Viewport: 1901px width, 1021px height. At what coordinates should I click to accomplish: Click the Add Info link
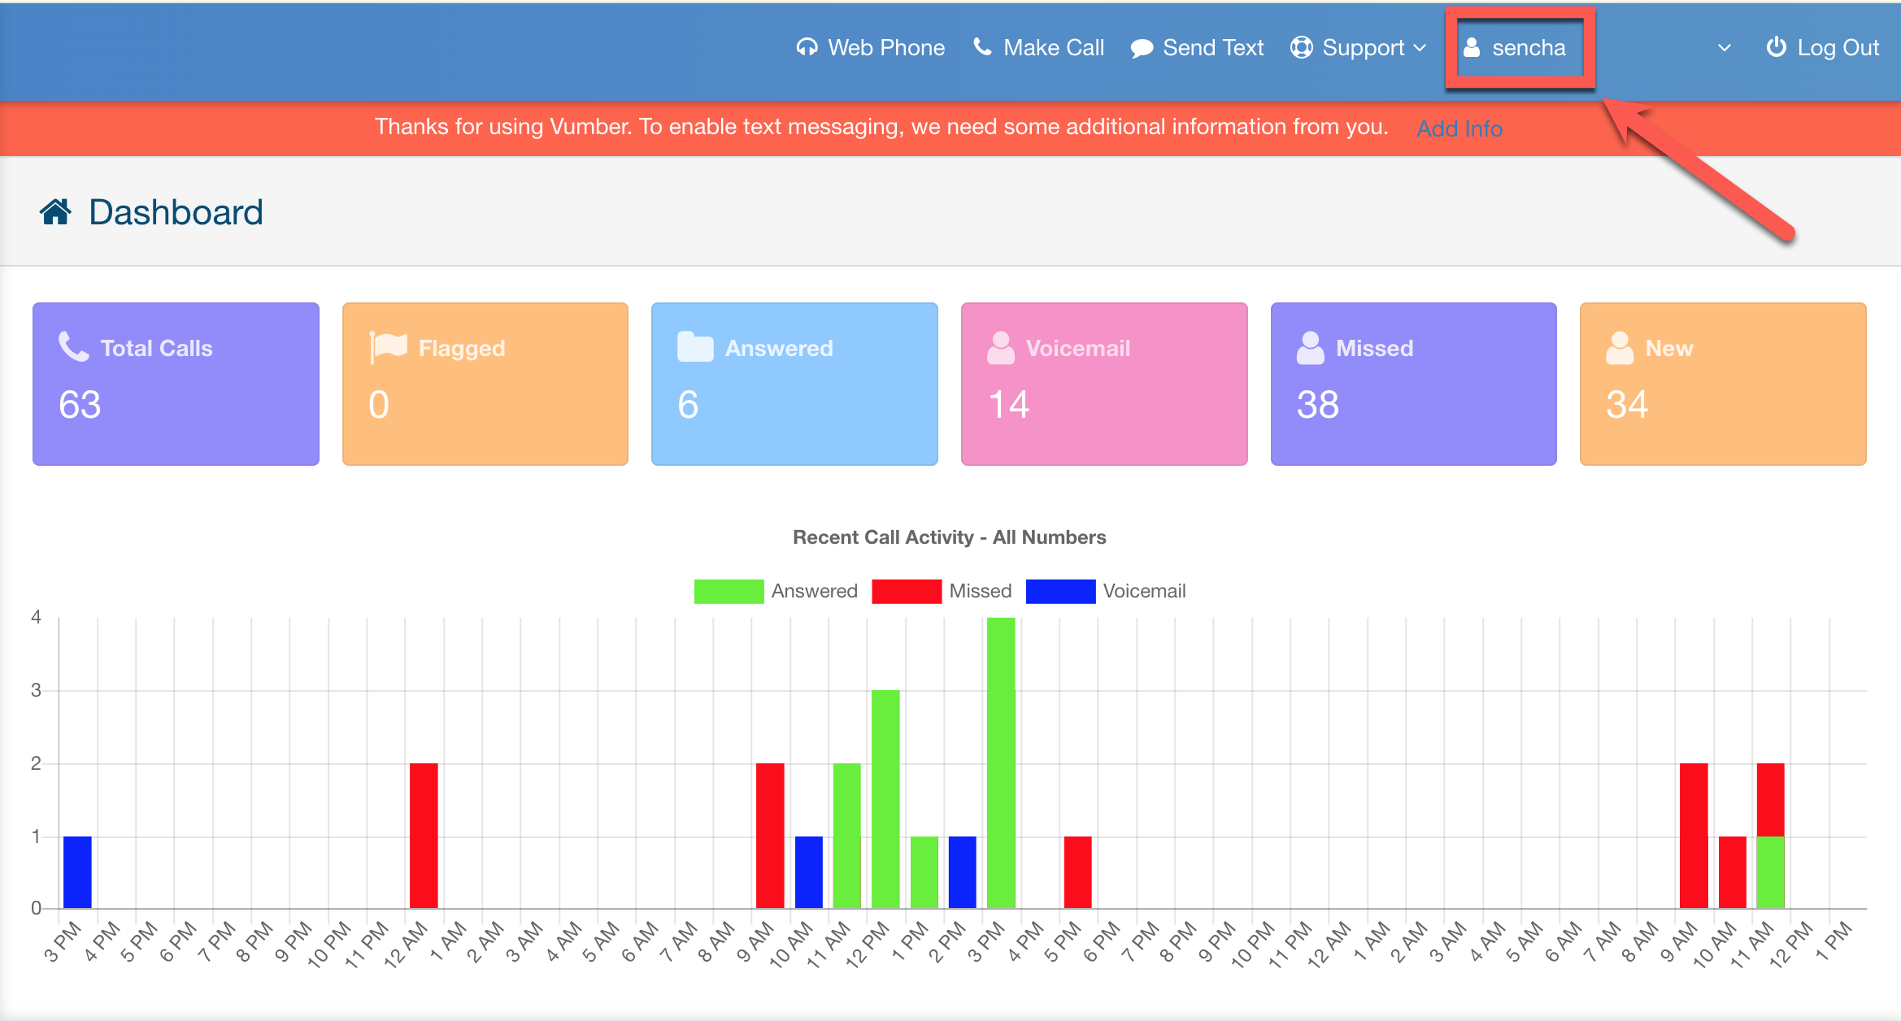(x=1459, y=128)
